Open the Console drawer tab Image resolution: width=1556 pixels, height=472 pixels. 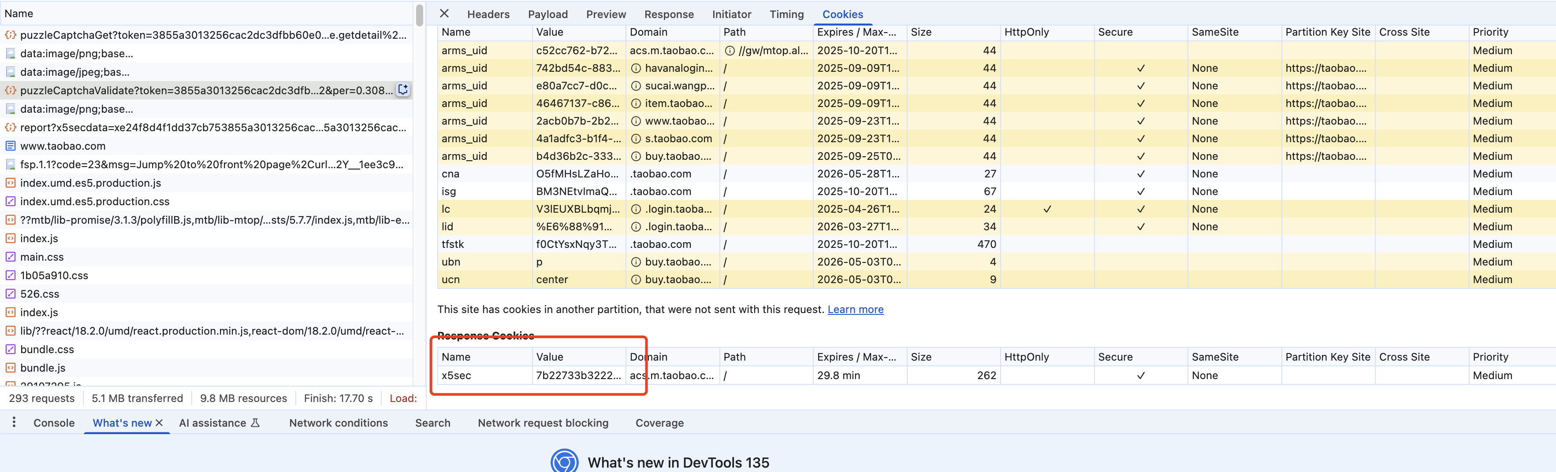(x=54, y=423)
